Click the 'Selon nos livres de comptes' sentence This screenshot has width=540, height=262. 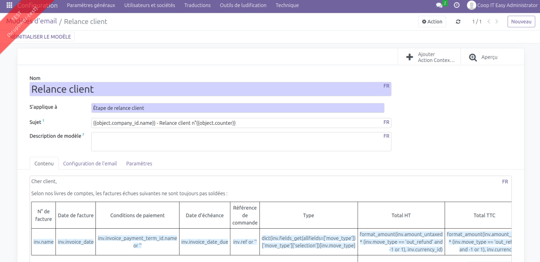click(130, 193)
